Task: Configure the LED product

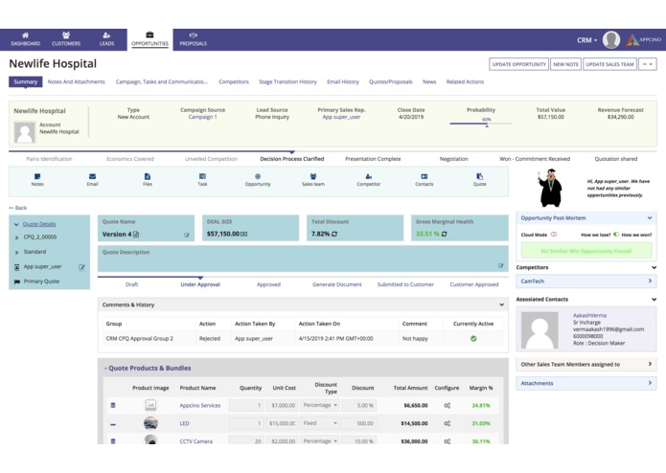Action: tap(447, 423)
